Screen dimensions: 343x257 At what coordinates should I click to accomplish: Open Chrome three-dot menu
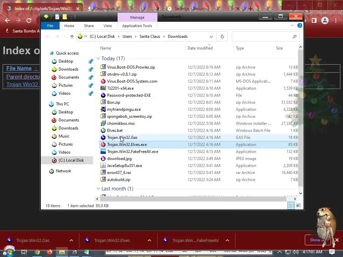coord(336,20)
